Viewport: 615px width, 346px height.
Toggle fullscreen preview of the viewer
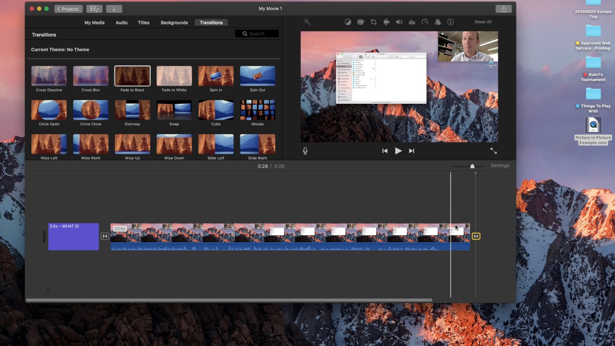[493, 150]
